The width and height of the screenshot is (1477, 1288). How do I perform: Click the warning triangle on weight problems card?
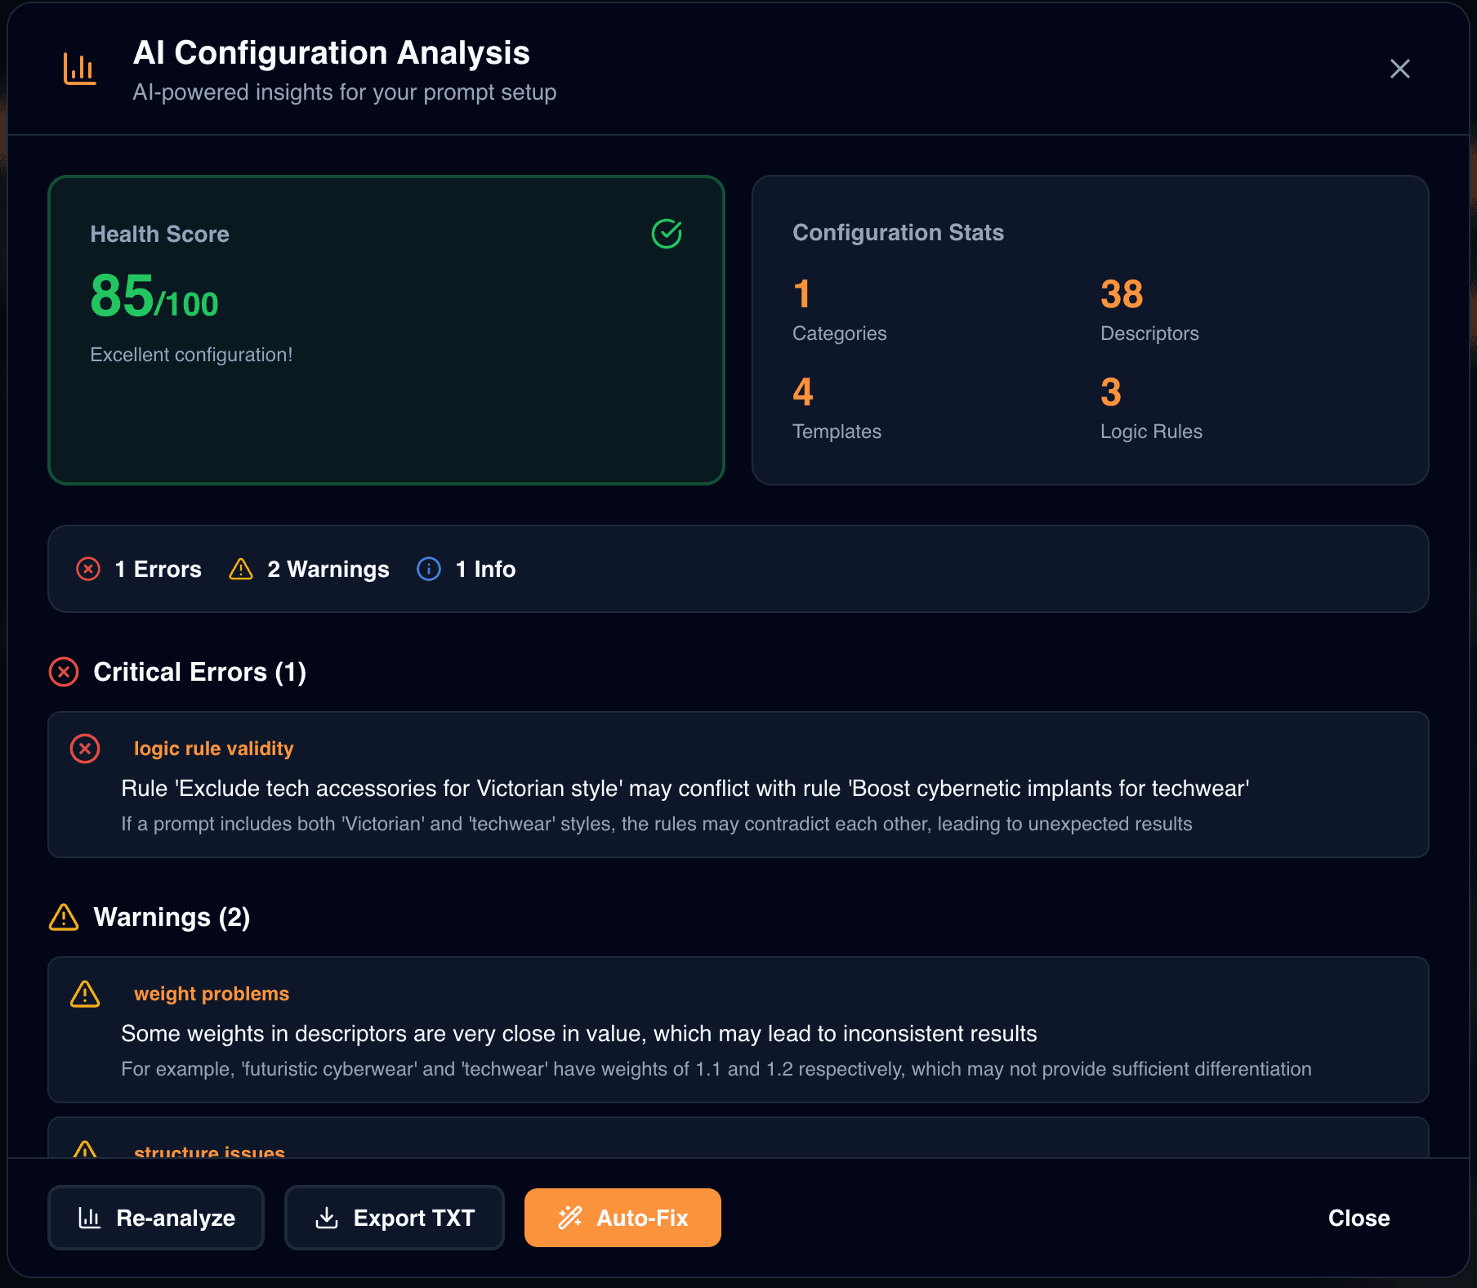[85, 994]
